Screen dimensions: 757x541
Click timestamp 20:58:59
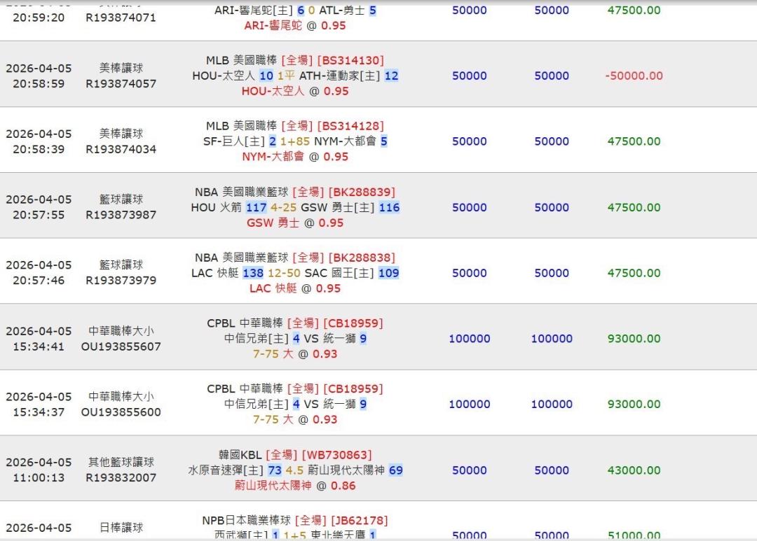click(39, 83)
